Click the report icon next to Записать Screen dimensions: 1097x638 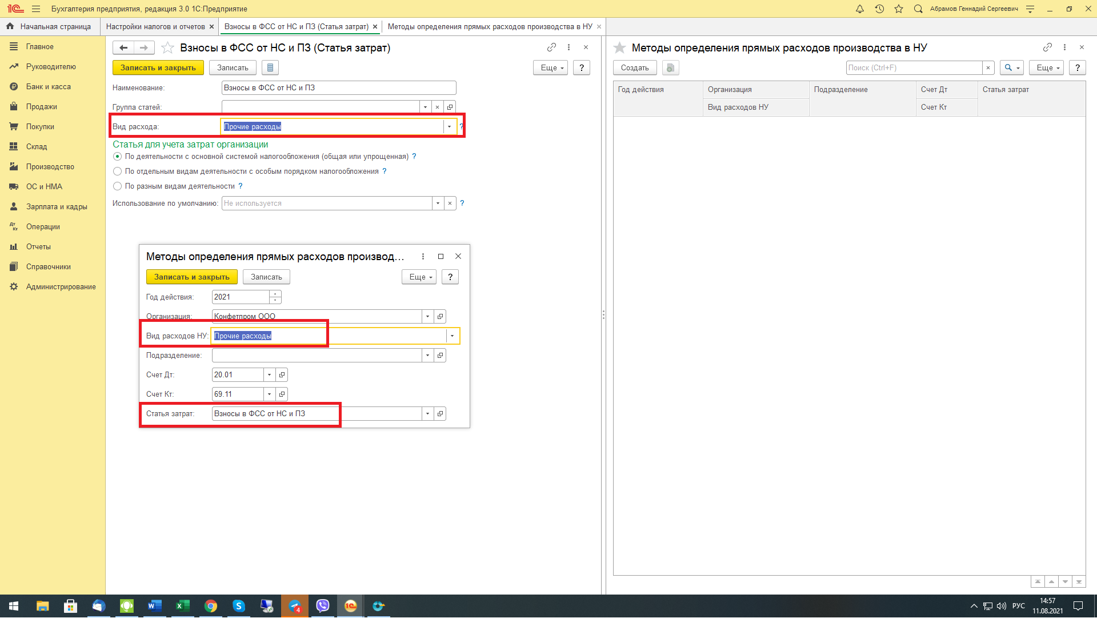click(x=270, y=67)
